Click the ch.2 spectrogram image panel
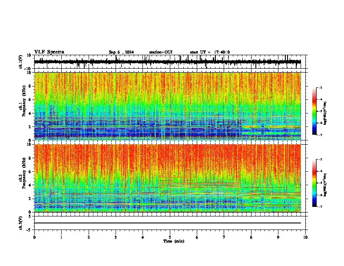344x266 pixels. (167, 178)
